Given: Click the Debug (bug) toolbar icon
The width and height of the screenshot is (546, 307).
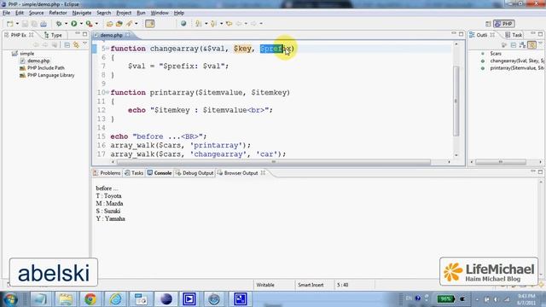Looking at the screenshot, I should point(59,24).
